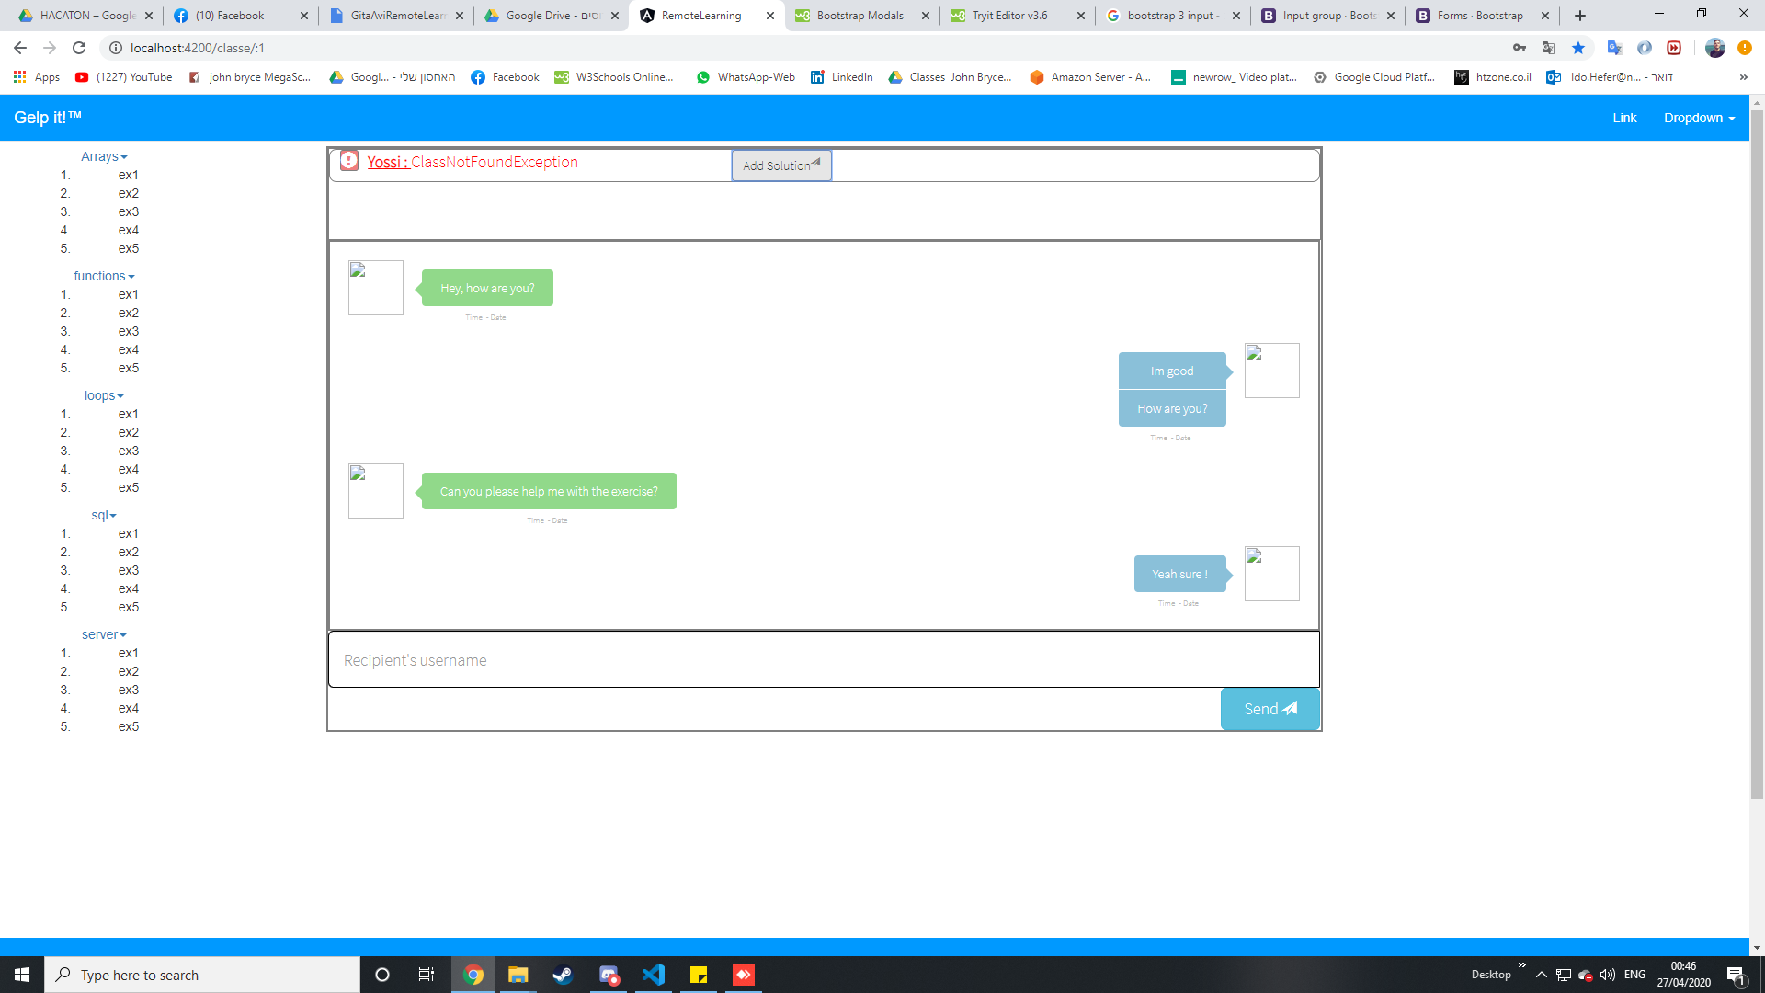This screenshot has height=993, width=1765.
Task: Click the browser reload icon
Action: pos(79,48)
